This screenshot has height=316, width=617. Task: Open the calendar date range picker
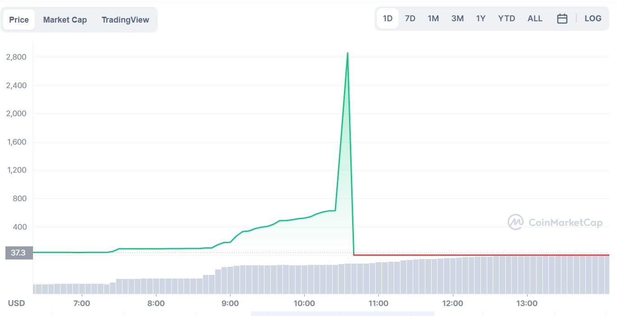(562, 19)
